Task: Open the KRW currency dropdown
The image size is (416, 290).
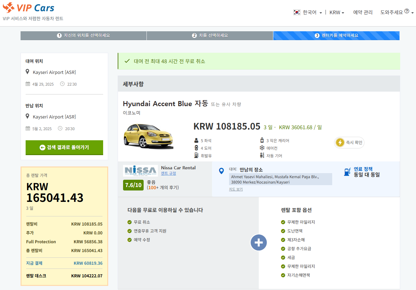Action: pos(337,12)
